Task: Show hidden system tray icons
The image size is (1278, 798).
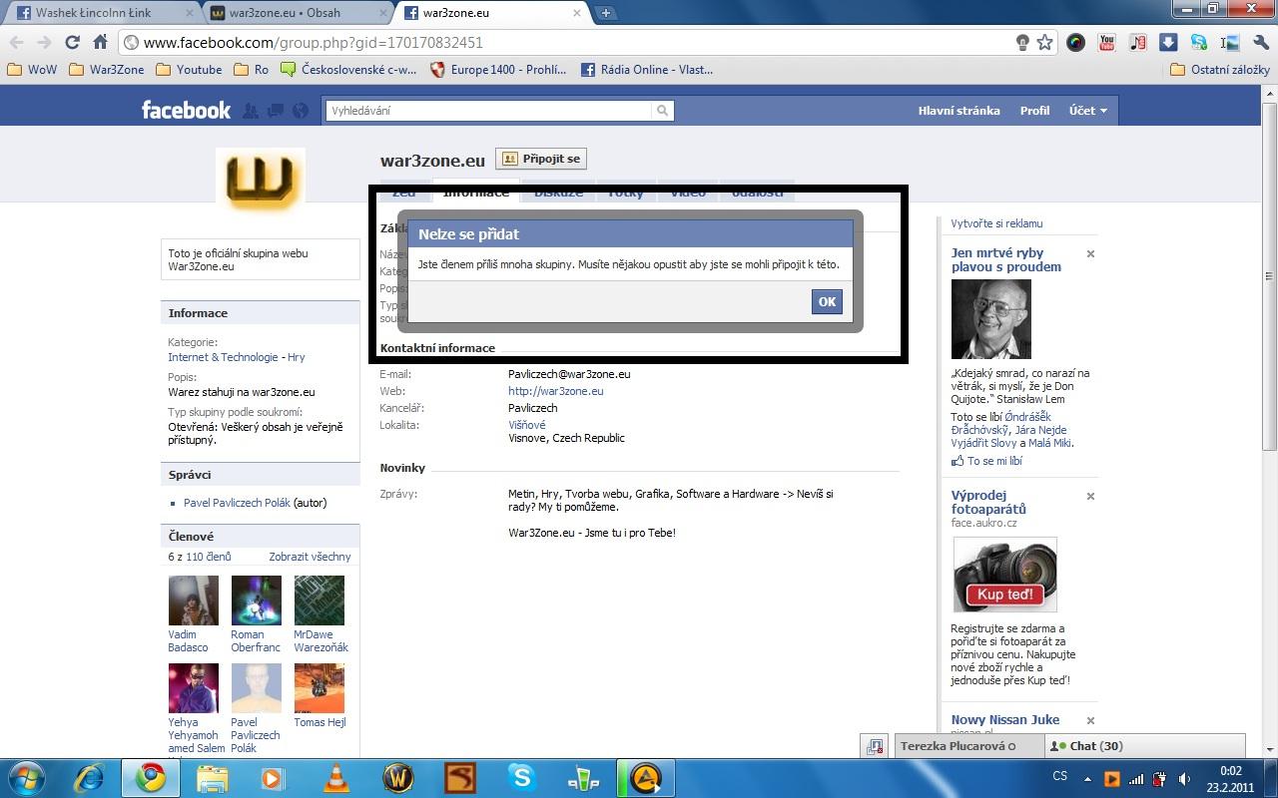Action: point(1088,778)
